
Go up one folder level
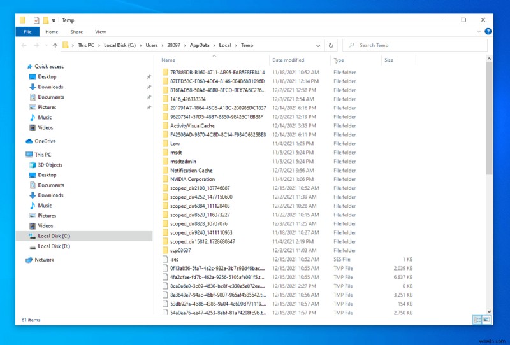coord(55,45)
